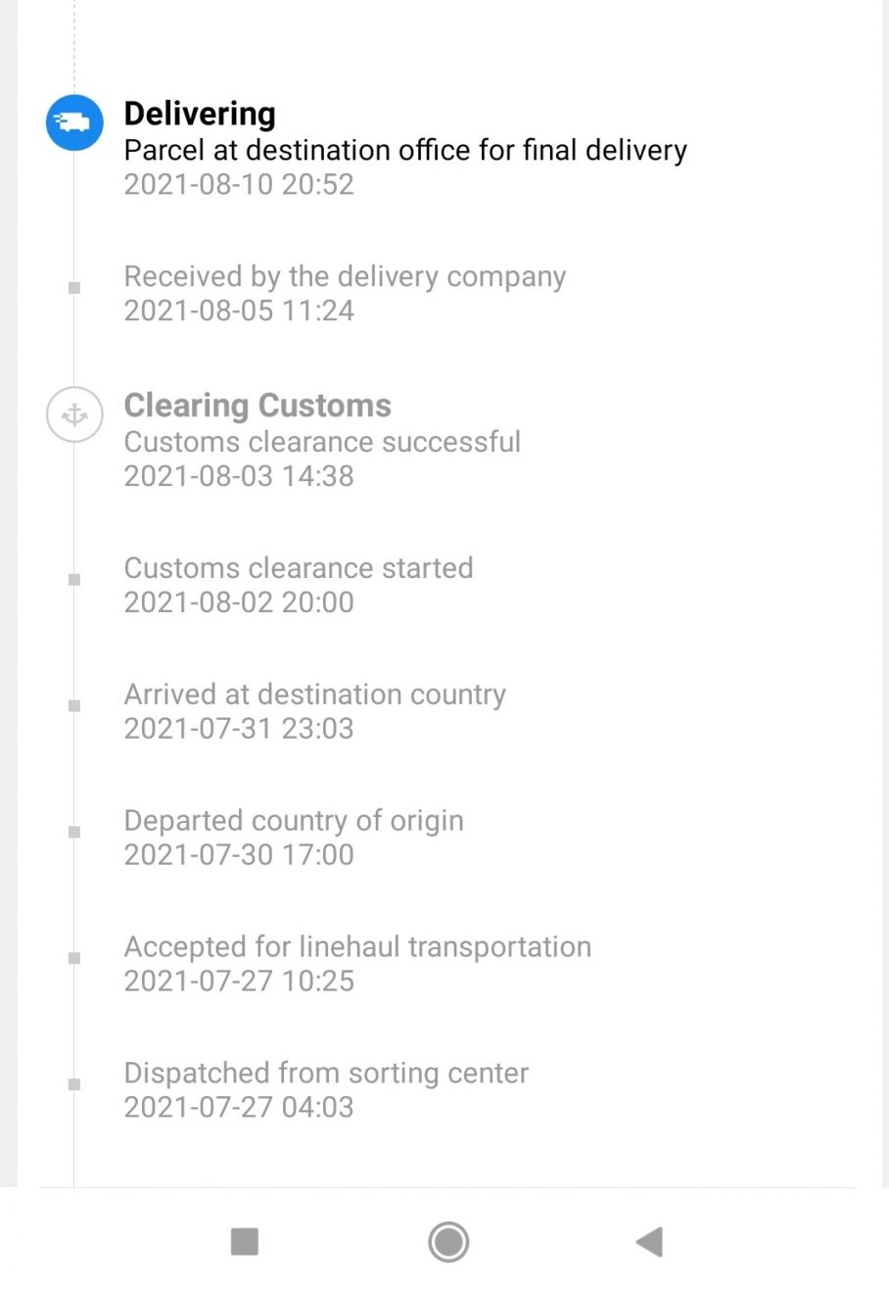Screen dimensions: 889x1296
Task: Tap 'Departed country of origin' entry
Action: click(294, 838)
